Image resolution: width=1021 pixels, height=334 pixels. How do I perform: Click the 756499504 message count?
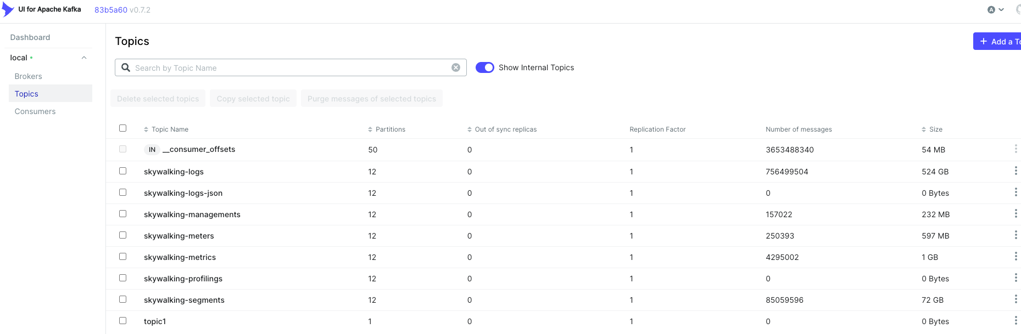pos(787,172)
